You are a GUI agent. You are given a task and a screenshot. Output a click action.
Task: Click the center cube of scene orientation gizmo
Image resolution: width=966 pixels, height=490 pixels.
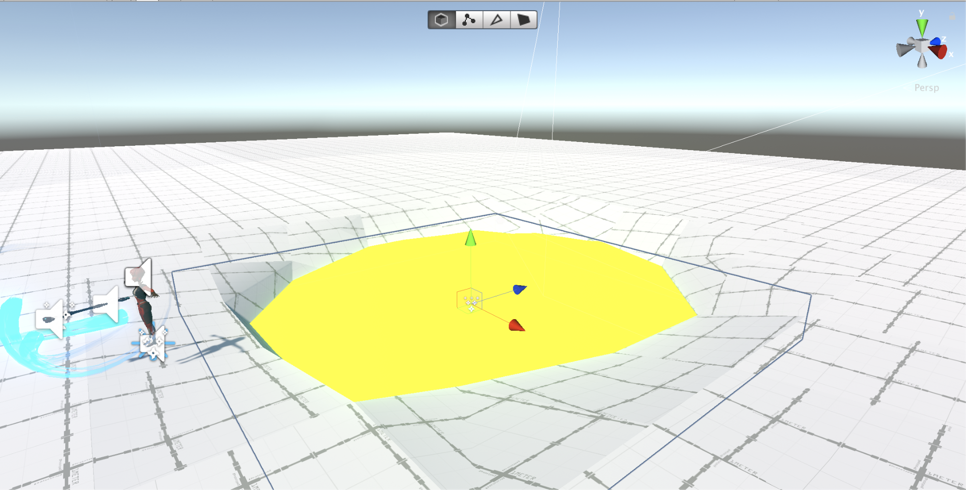pyautogui.click(x=922, y=46)
